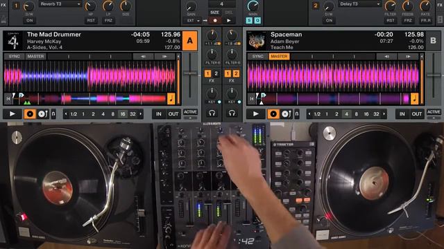Show smaller loop sizes on Deck B
The width and height of the screenshot is (444, 249).
(309, 114)
